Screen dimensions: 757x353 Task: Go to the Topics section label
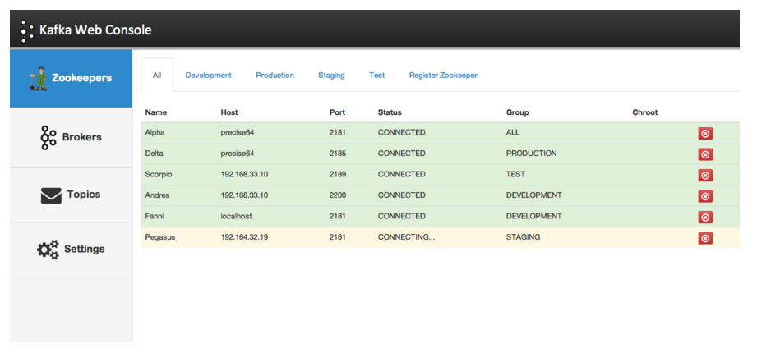84,195
